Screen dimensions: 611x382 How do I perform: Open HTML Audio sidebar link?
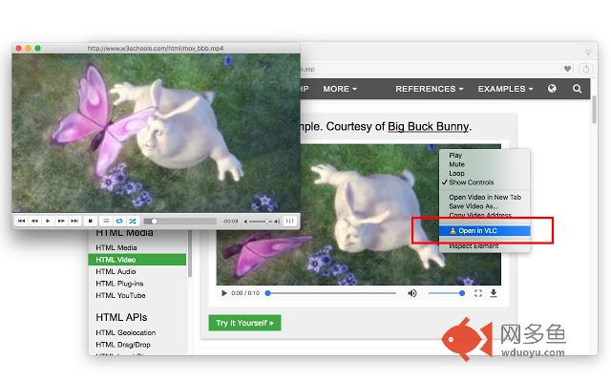(116, 271)
